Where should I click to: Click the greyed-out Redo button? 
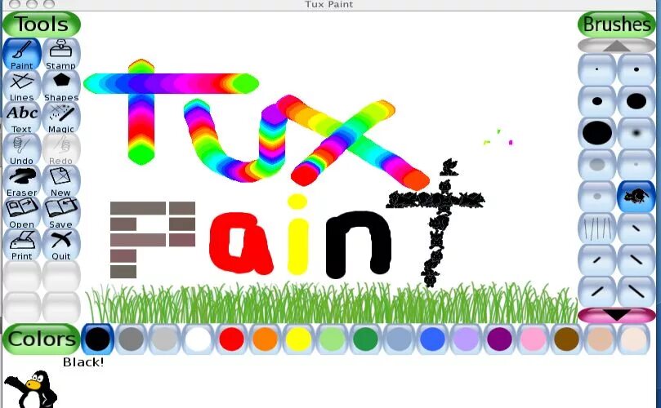[x=61, y=149]
